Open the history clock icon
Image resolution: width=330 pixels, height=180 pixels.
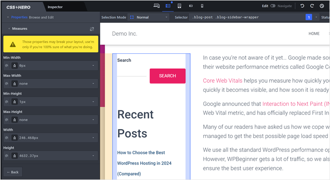point(322,6)
